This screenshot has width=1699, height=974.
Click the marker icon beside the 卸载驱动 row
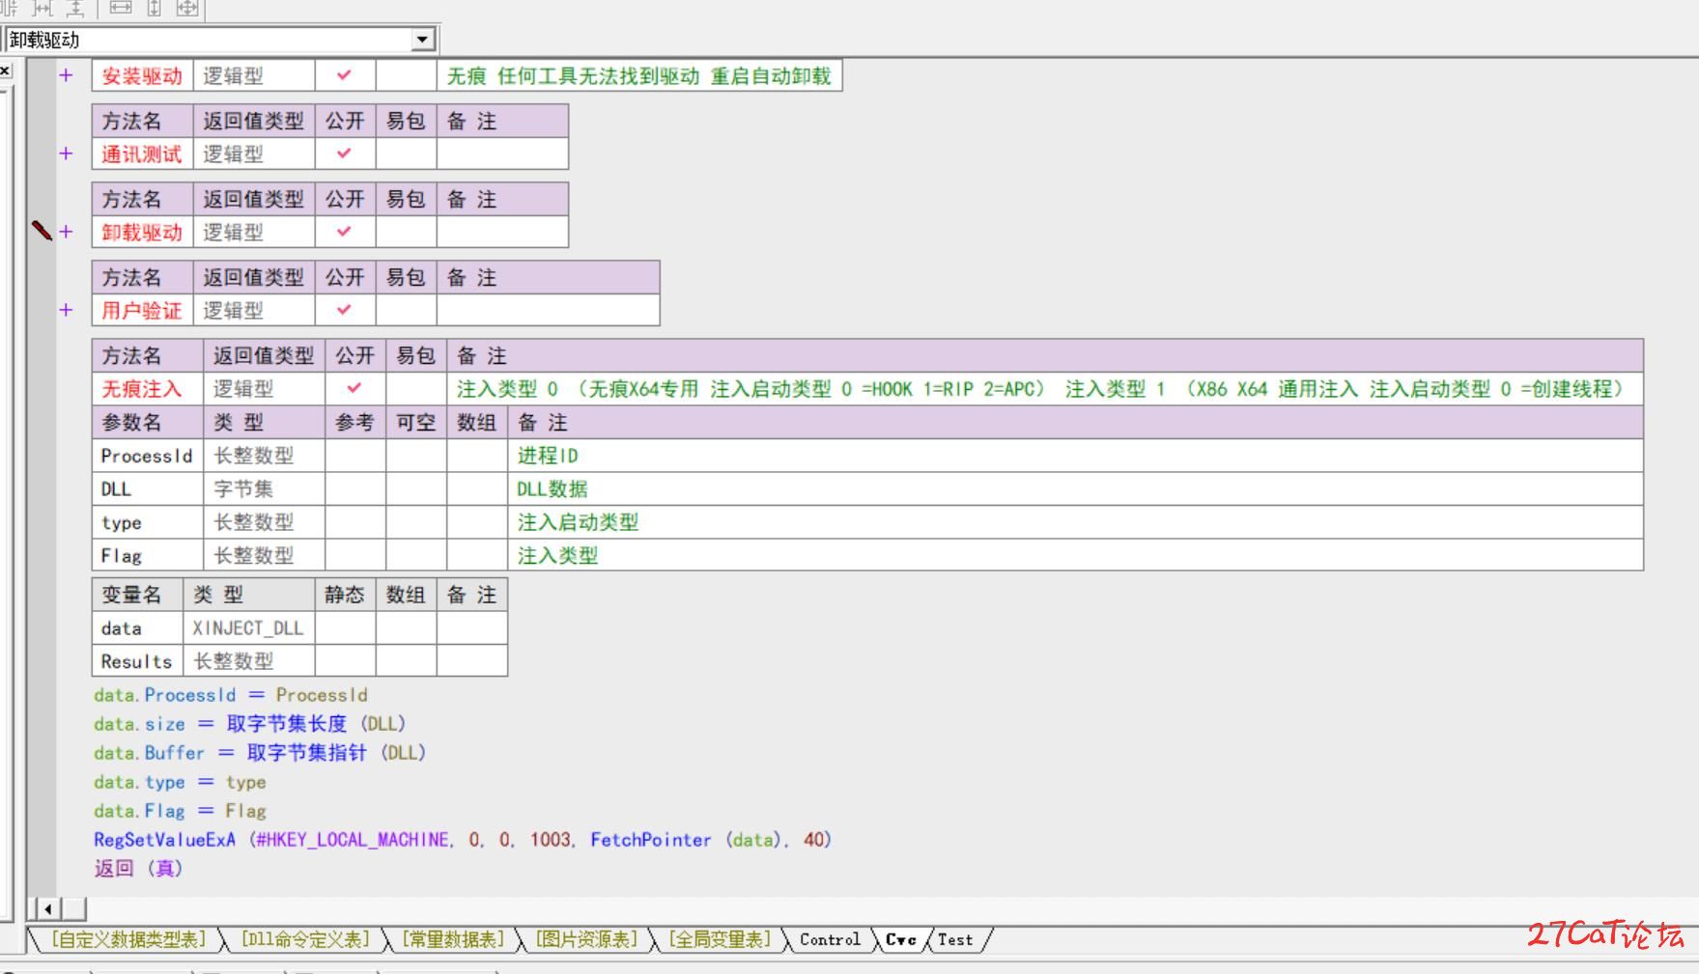41,231
